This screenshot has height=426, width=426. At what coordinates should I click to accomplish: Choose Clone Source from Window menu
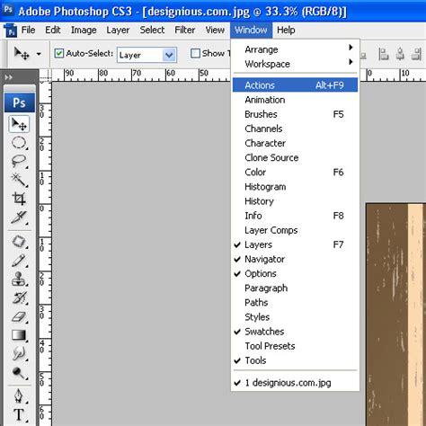tap(295, 157)
